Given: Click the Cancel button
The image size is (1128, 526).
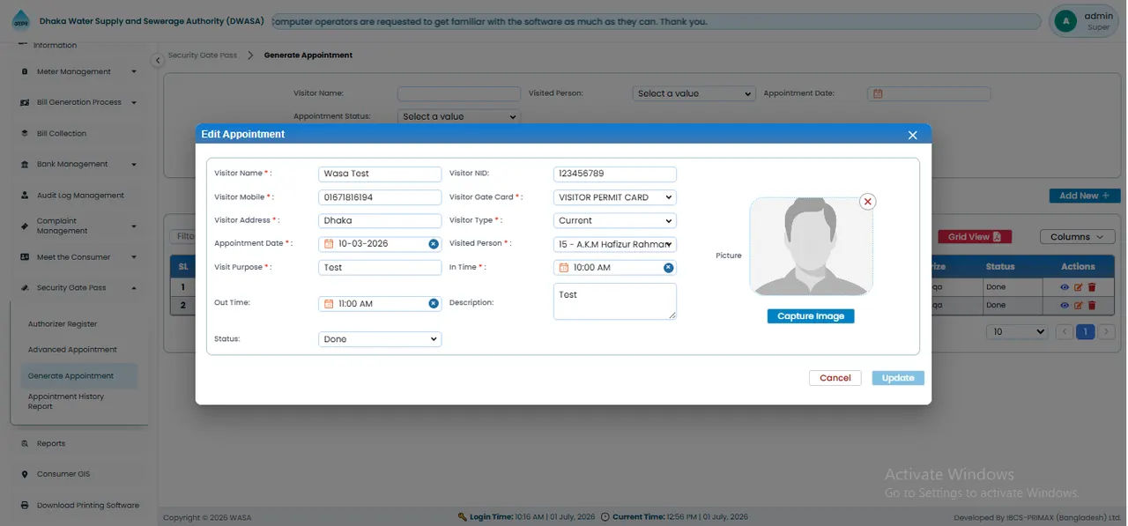Looking at the screenshot, I should pyautogui.click(x=835, y=378).
